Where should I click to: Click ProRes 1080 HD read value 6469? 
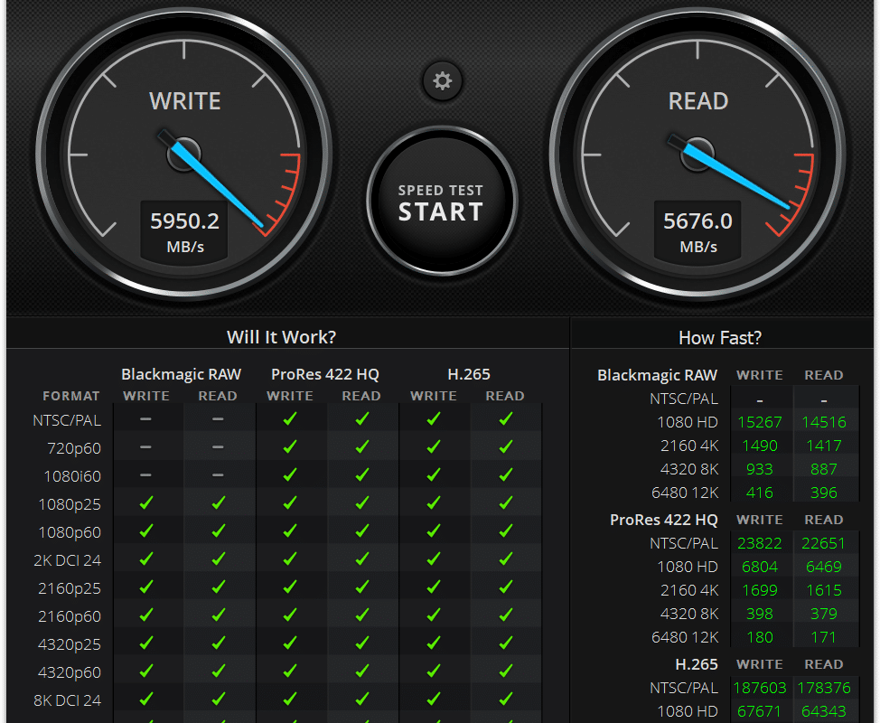[823, 567]
